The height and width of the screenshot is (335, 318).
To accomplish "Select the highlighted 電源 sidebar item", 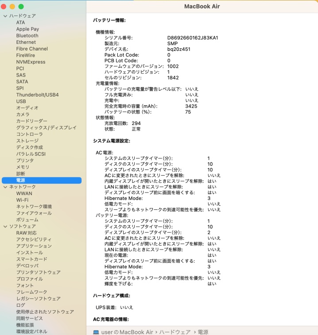I will pos(42,180).
